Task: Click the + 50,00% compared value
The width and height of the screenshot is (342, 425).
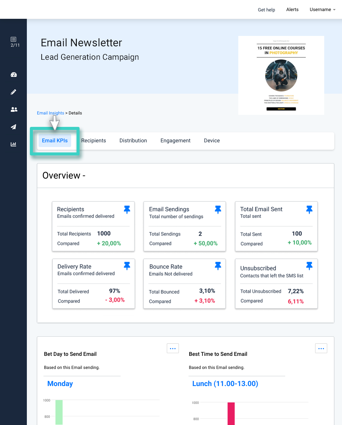Action: (x=206, y=243)
